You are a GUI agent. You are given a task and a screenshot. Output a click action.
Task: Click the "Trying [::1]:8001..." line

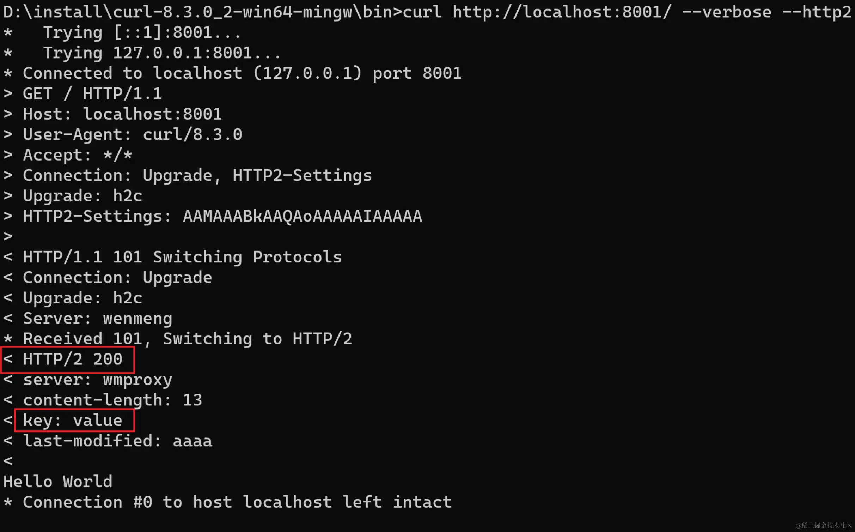[142, 32]
